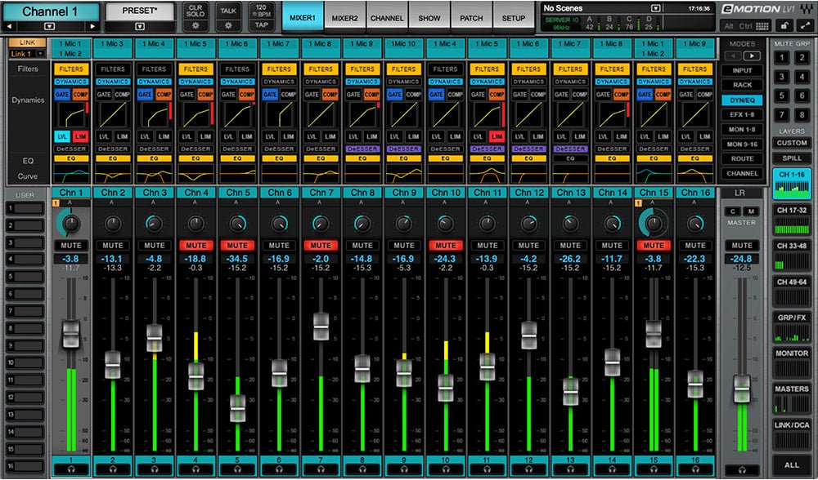818x480 pixels.
Task: Open the CLR SOLO settings gear
Action: [196, 25]
